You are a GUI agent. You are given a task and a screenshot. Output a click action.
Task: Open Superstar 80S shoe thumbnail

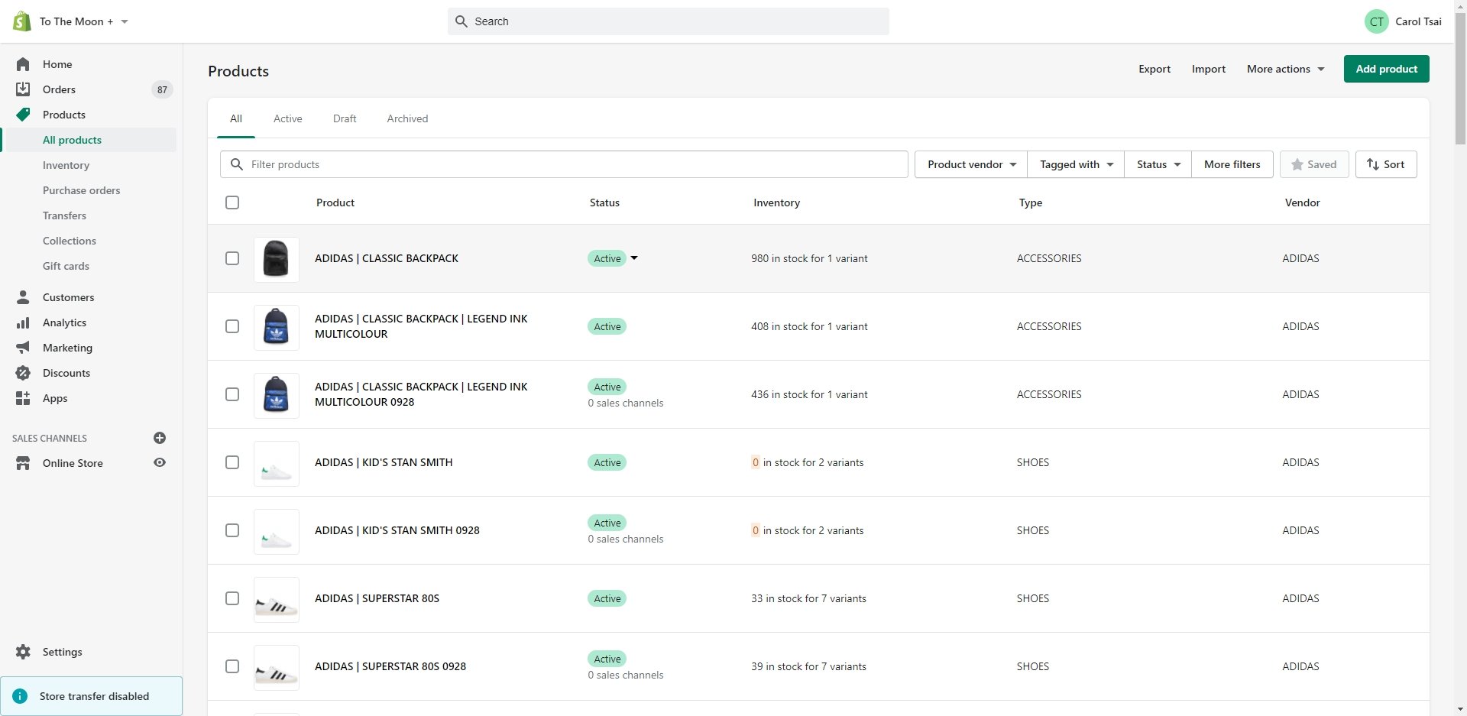pyautogui.click(x=276, y=598)
